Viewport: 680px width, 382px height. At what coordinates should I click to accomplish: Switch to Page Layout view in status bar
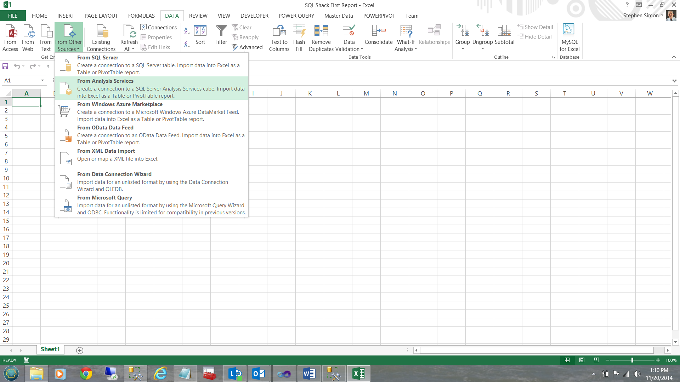click(x=582, y=360)
